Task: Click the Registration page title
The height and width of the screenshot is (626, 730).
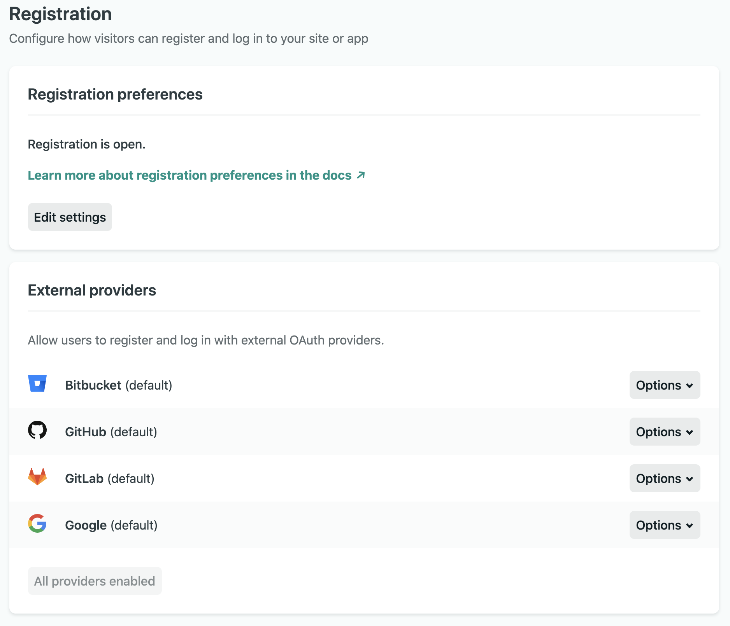Action: pyautogui.click(x=60, y=14)
